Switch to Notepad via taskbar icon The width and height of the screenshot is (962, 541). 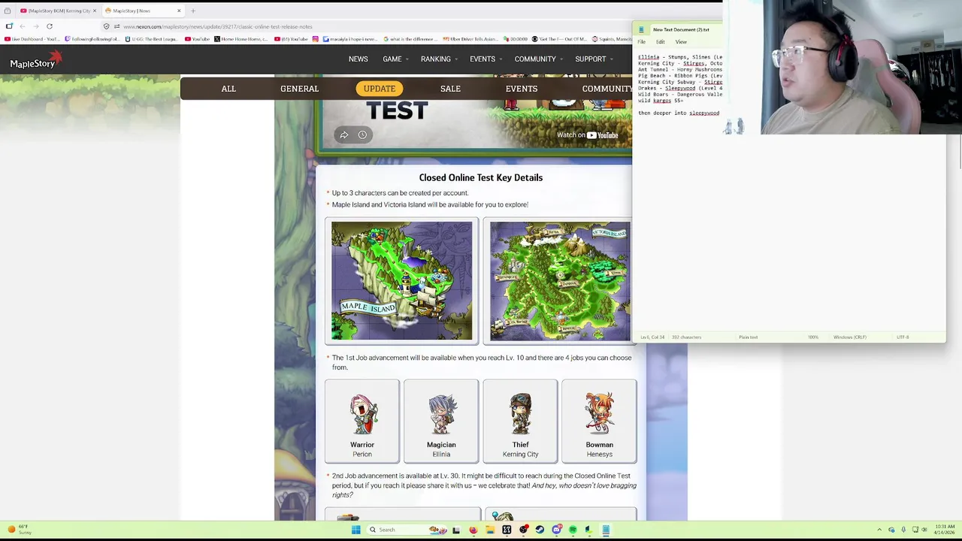click(x=606, y=530)
